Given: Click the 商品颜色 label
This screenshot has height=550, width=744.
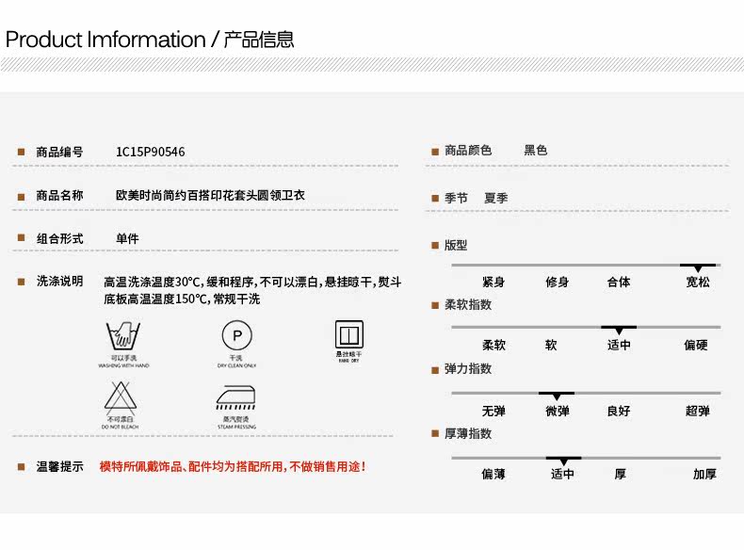Looking at the screenshot, I should click(x=468, y=151).
